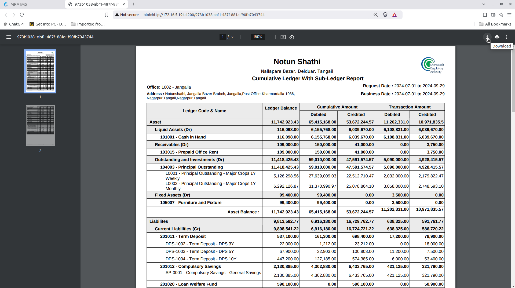Click '201012 - Compulsory Savings' row
The image size is (515, 288).
pyautogui.click(x=295, y=267)
